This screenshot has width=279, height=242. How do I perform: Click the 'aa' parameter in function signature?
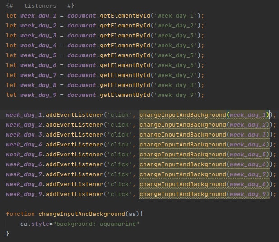[x=132, y=214]
